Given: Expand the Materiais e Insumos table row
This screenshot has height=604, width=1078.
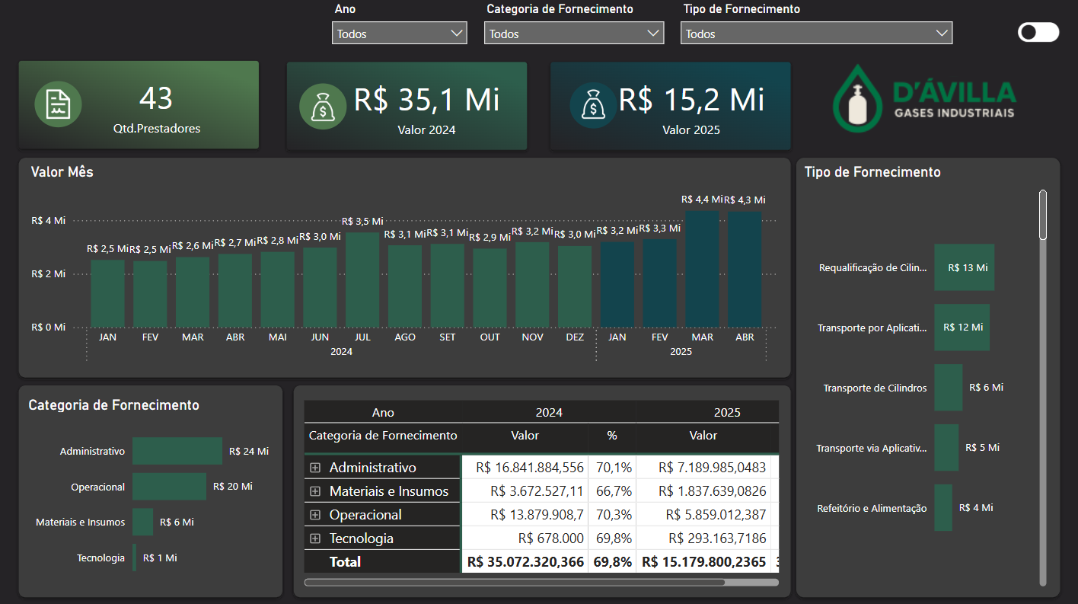Looking at the screenshot, I should tap(315, 491).
